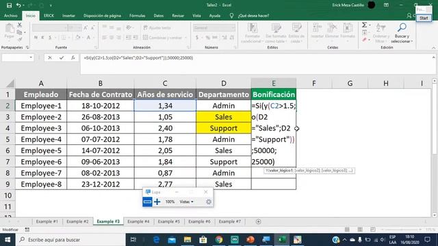Toggle Italic formatting (K)

click(x=42, y=38)
